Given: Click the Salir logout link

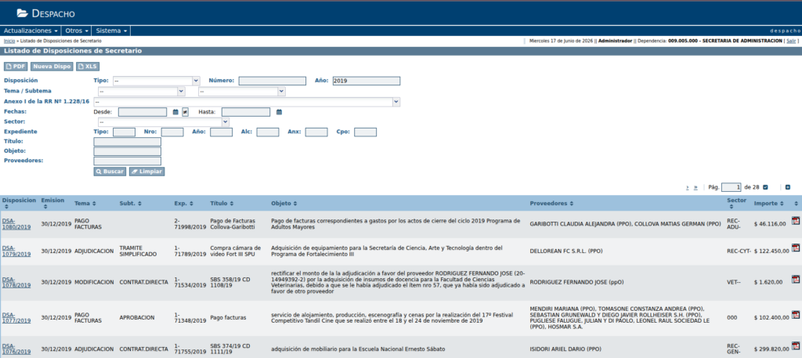Looking at the screenshot, I should 791,41.
